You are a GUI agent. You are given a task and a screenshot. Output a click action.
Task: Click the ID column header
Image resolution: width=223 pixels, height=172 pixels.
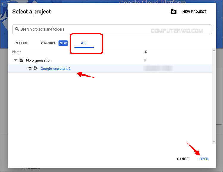click(x=146, y=52)
